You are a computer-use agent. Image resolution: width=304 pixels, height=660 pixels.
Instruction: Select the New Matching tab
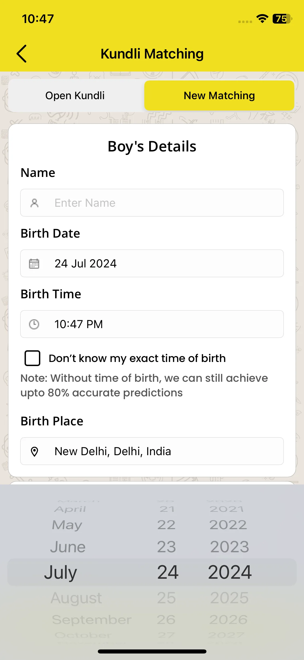tap(219, 96)
